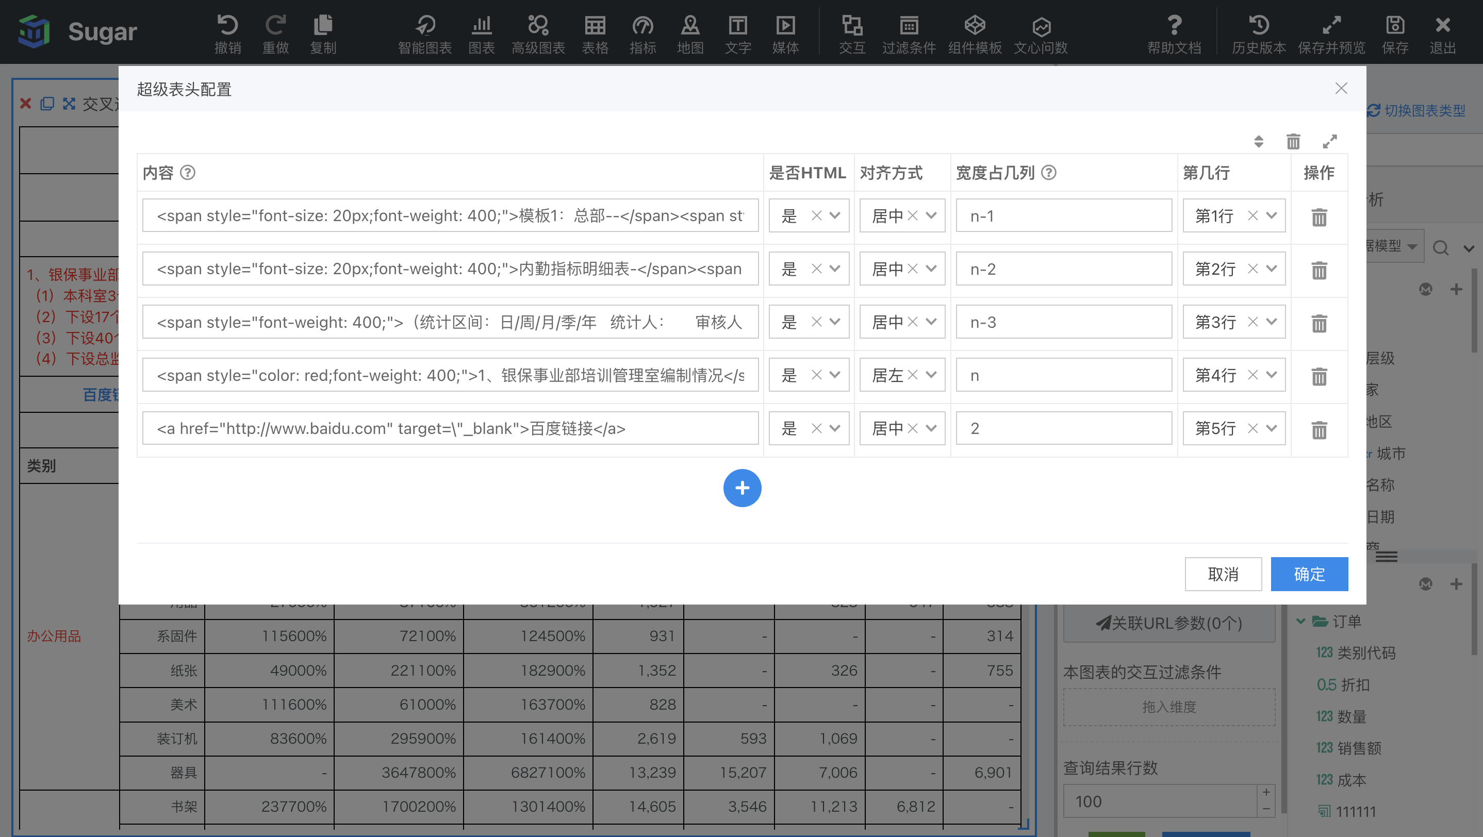
Task: Click the delete-all trash icon above table
Action: 1293,142
